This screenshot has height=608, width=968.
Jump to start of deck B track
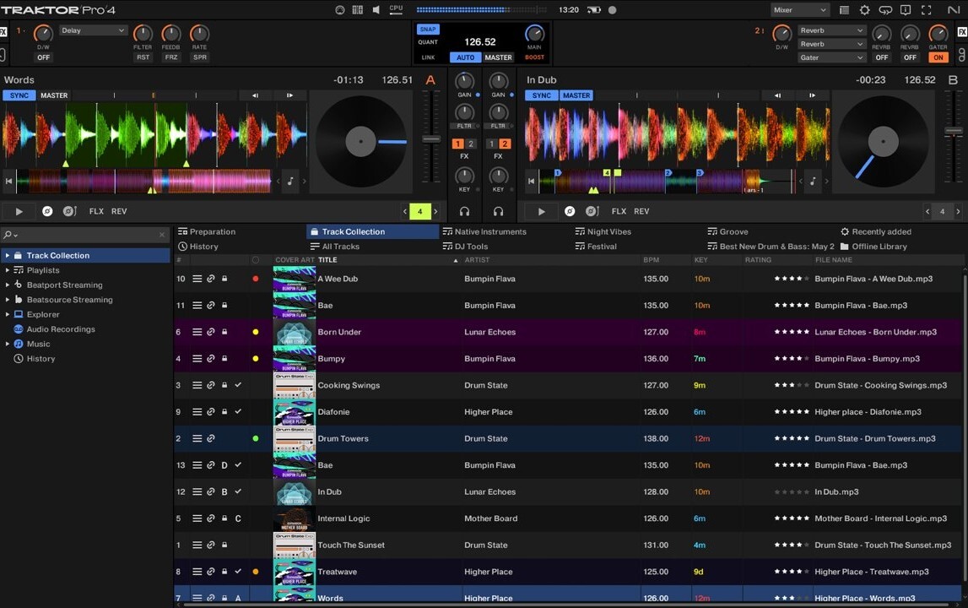[x=531, y=181]
